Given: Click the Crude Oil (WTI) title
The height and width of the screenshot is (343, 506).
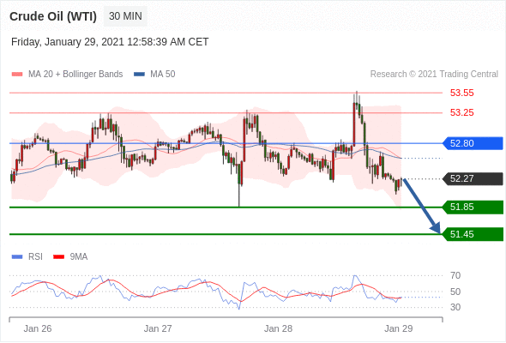Looking at the screenshot, I should pos(53,16).
